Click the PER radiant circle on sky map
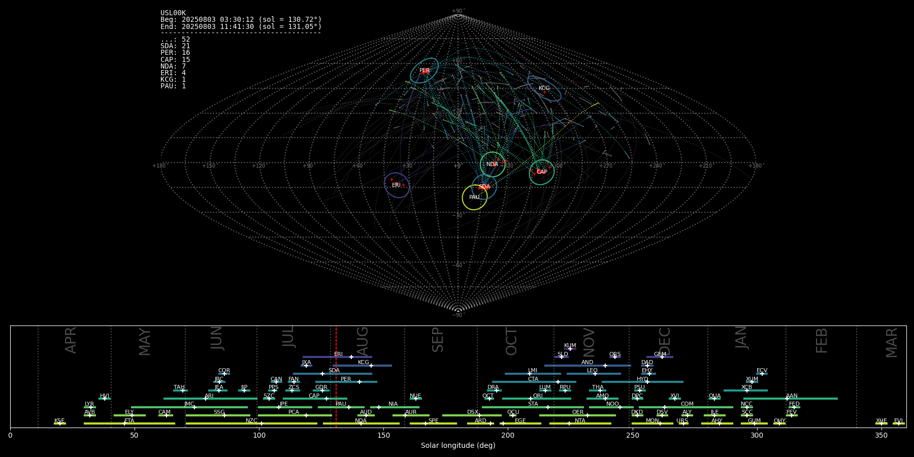The width and height of the screenshot is (914, 457). (424, 71)
